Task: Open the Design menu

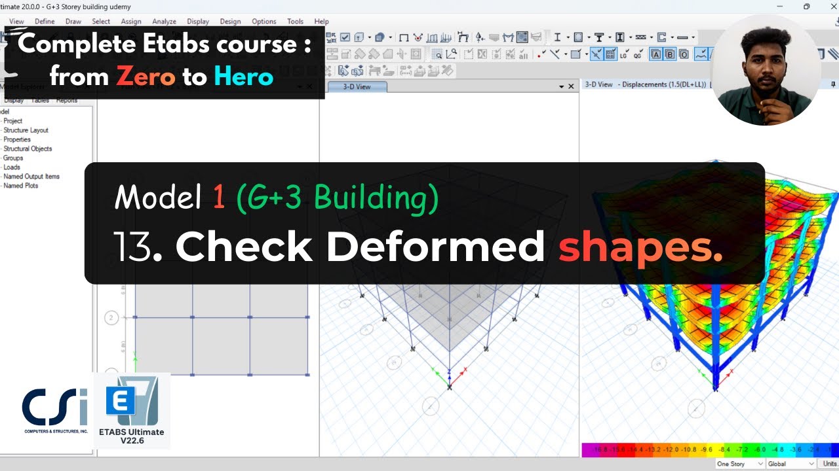Action: [230, 22]
